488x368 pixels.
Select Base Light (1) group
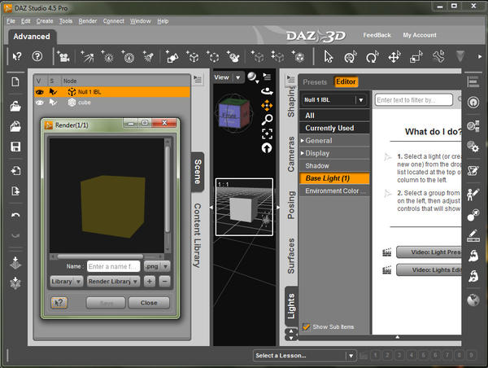pos(334,178)
